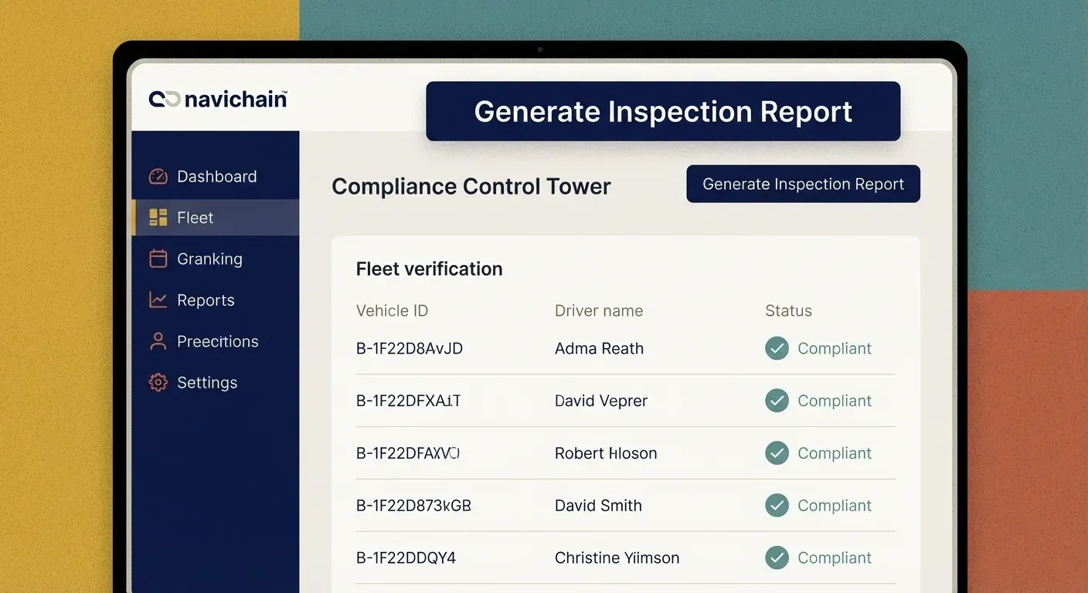Screen dimensions: 1088x593
Task: Go to the Dashboard menu label
Action: (x=216, y=177)
